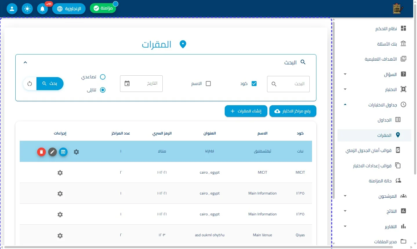Click the blue بحث search button
Image resolution: width=417 pixels, height=249 pixels.
(x=50, y=84)
